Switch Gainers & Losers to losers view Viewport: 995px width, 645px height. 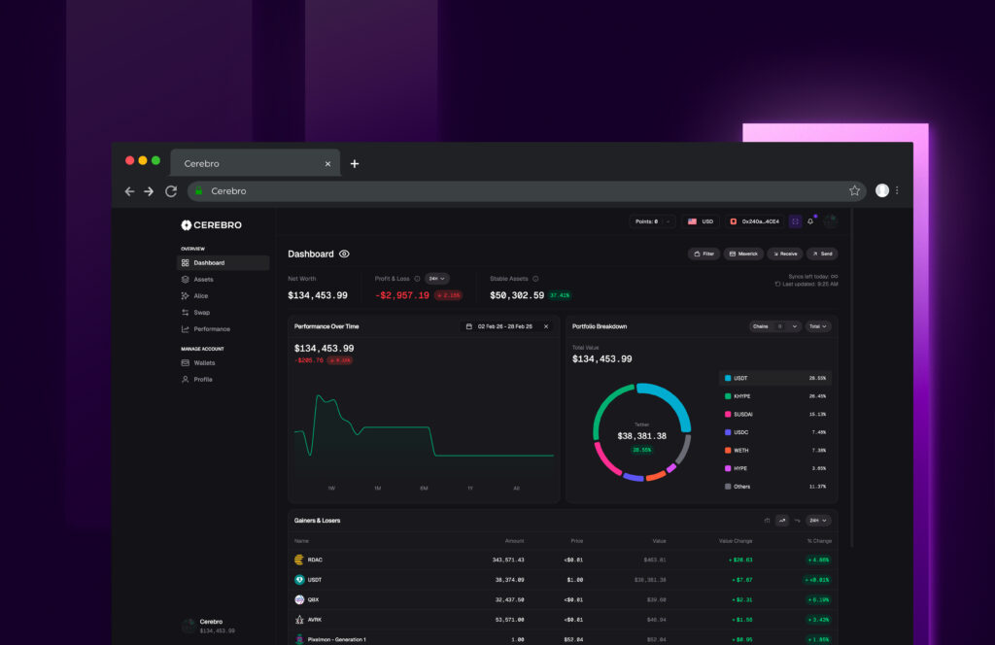[x=797, y=521]
